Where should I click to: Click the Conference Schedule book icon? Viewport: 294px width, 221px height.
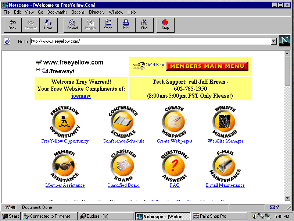123,122
